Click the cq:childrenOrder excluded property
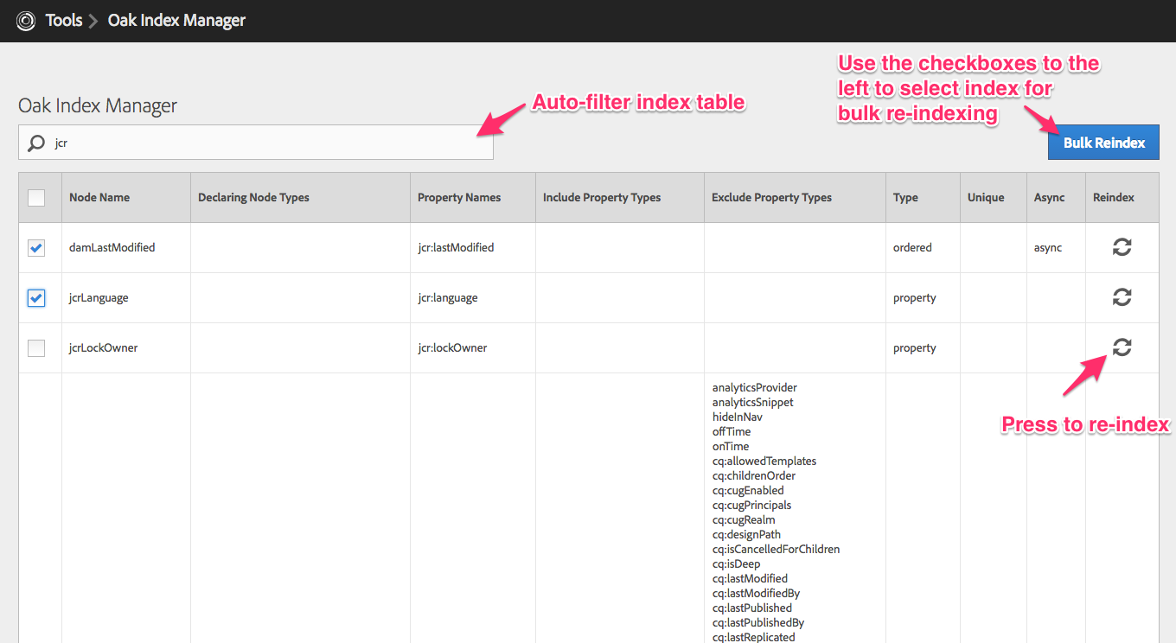Viewport: 1176px width, 643px height. point(754,475)
